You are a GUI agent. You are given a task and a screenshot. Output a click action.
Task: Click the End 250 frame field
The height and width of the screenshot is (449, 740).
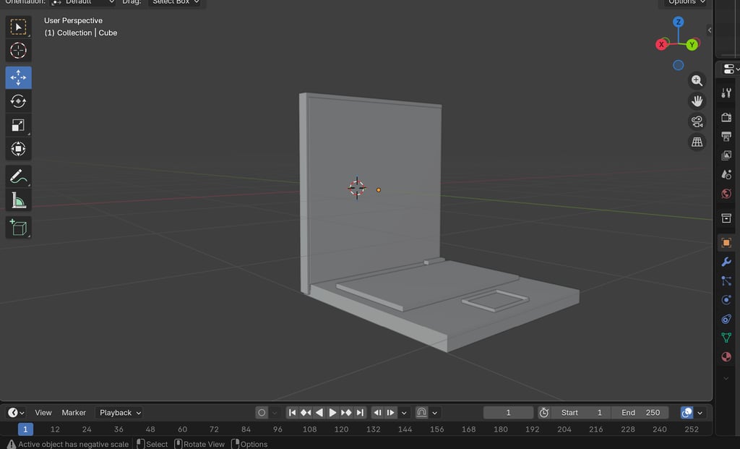(640, 413)
